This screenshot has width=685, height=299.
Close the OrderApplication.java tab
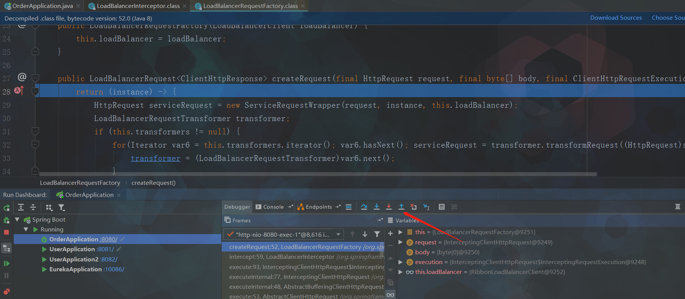(x=78, y=6)
